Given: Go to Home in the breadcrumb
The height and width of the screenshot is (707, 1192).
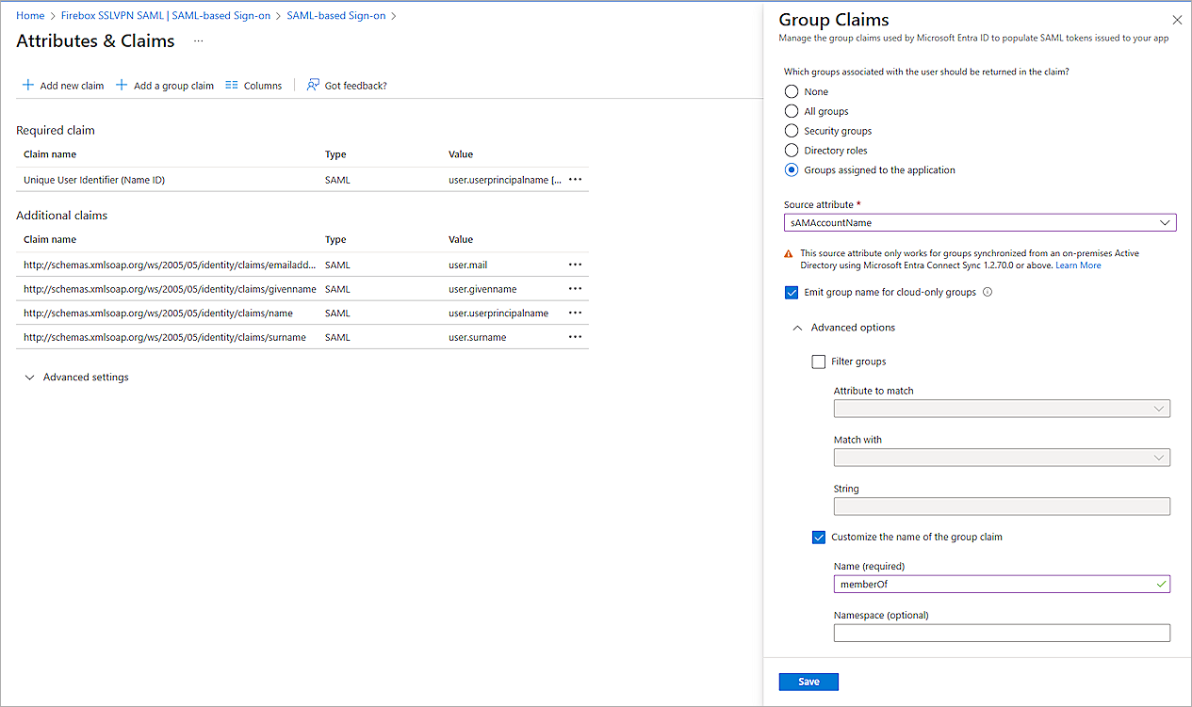Looking at the screenshot, I should [30, 16].
